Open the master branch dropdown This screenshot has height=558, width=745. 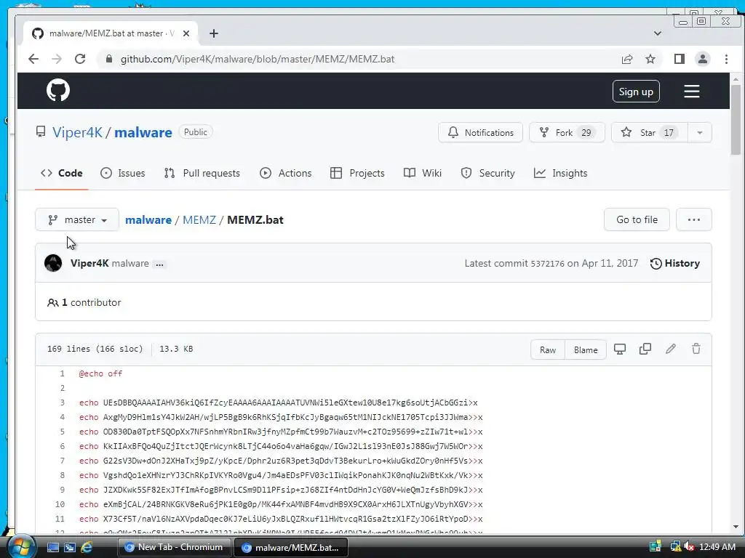tap(77, 219)
